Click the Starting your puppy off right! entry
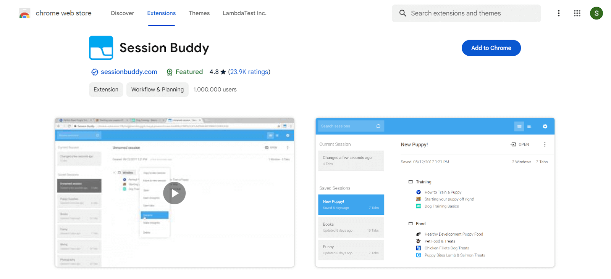 (x=449, y=199)
